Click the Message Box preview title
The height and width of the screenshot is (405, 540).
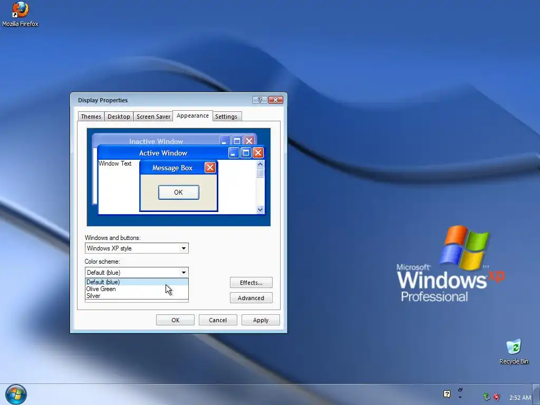coord(172,168)
